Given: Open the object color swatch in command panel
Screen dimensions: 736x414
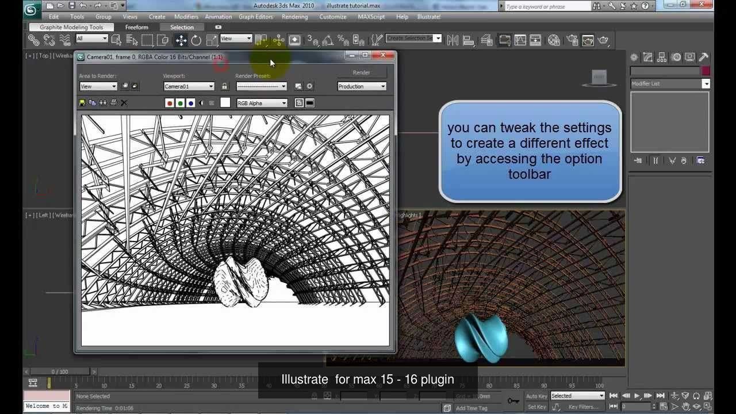Looking at the screenshot, I should point(706,71).
